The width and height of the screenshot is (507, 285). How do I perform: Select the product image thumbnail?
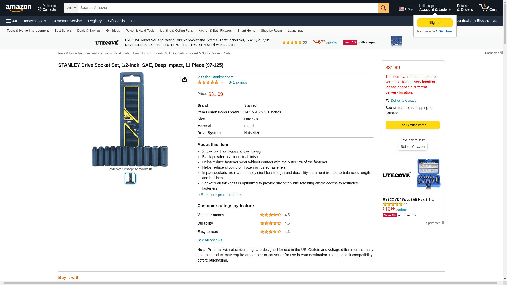(x=130, y=178)
